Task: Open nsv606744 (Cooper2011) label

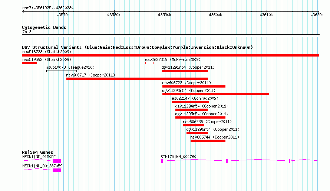Action: (215, 137)
